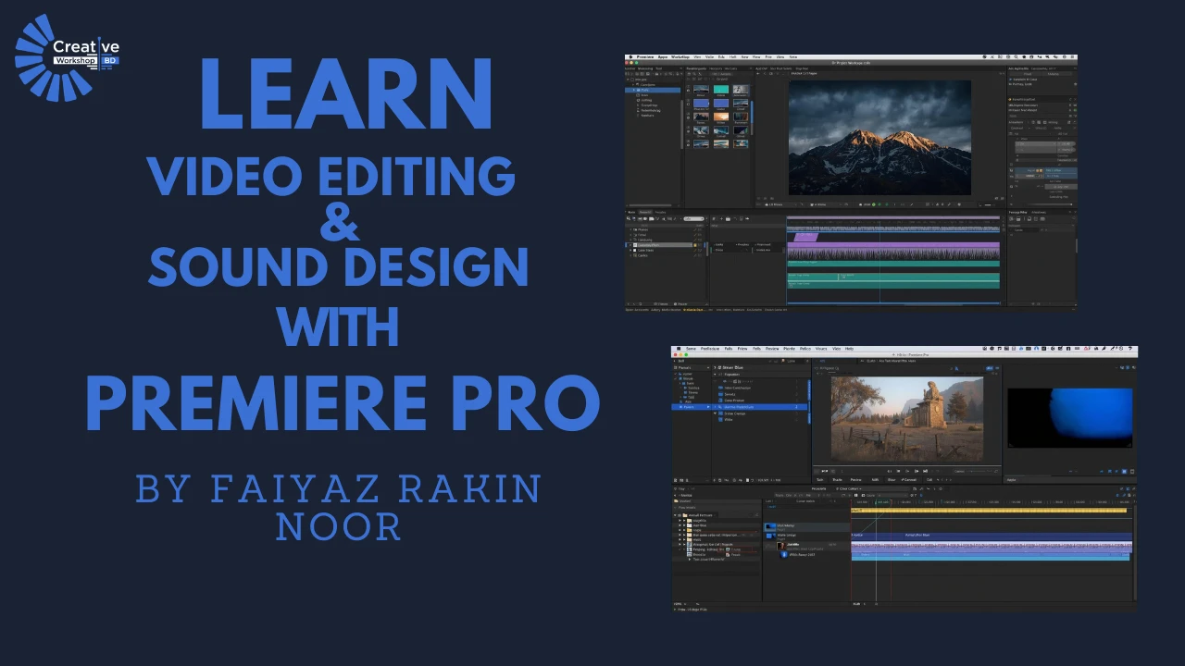The width and height of the screenshot is (1185, 666).
Task: Click the Cancel button below the statue preview
Action: (910, 479)
